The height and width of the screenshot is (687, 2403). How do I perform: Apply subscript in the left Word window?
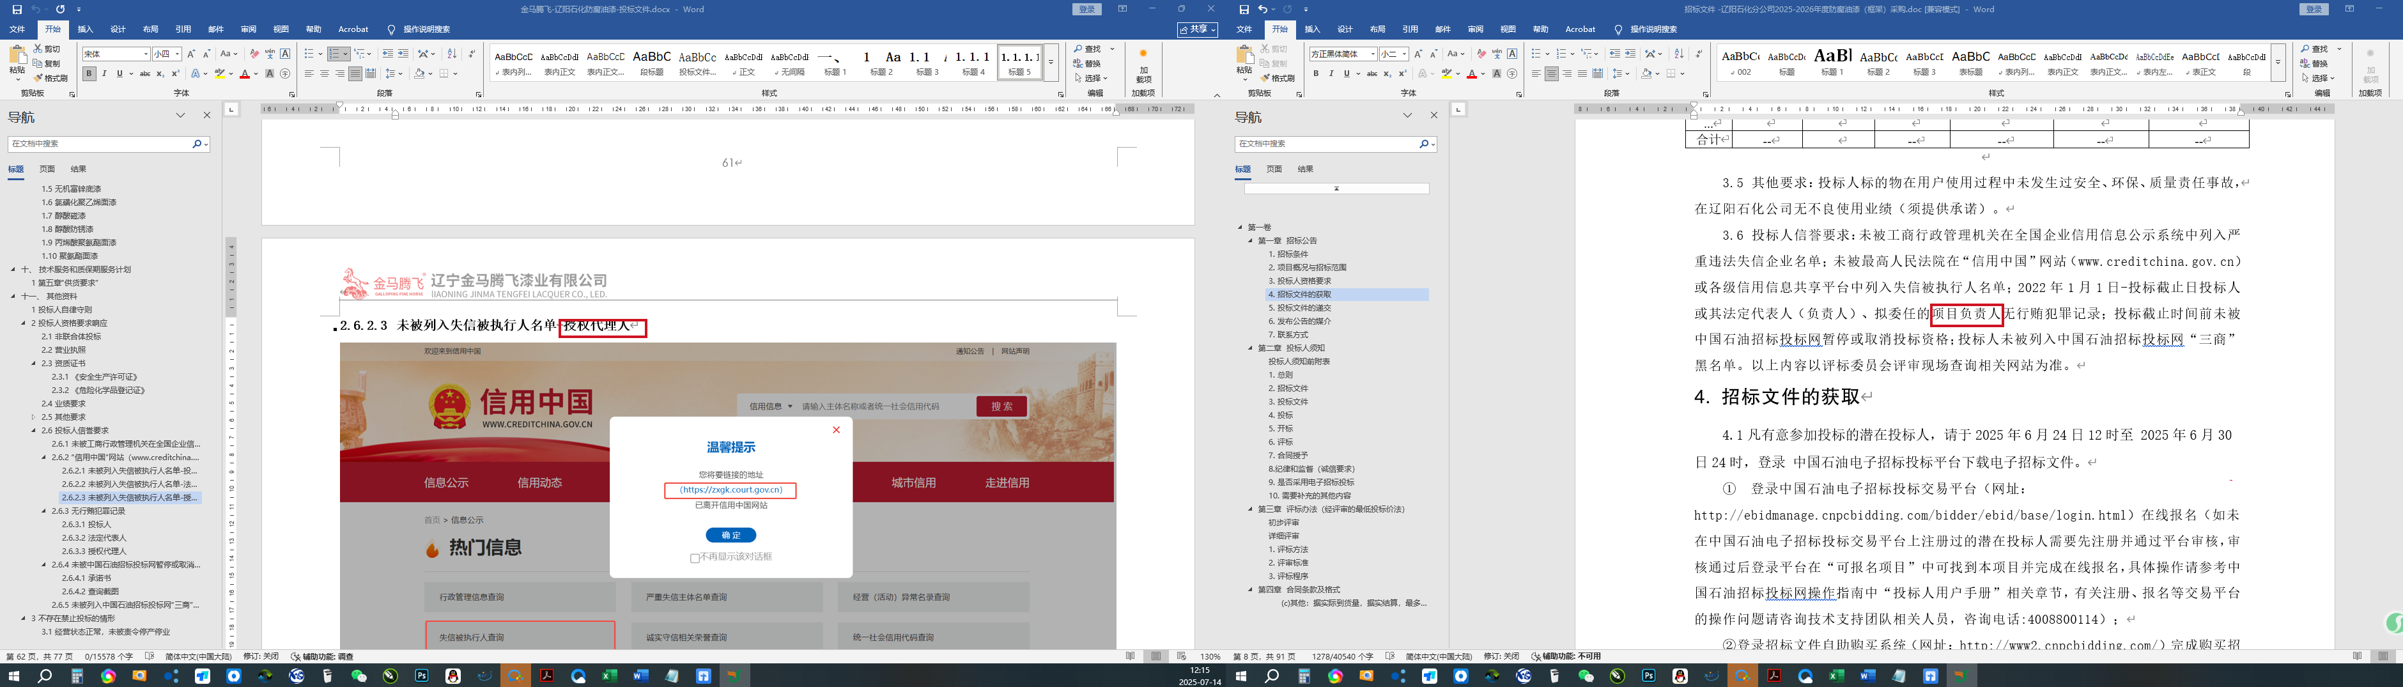[x=160, y=73]
